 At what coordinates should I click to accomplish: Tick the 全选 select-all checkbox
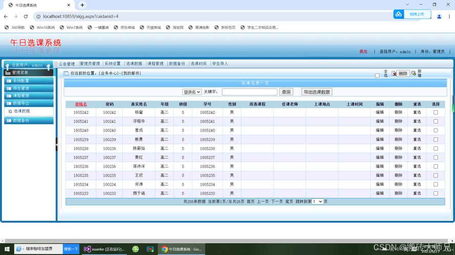click(377, 75)
